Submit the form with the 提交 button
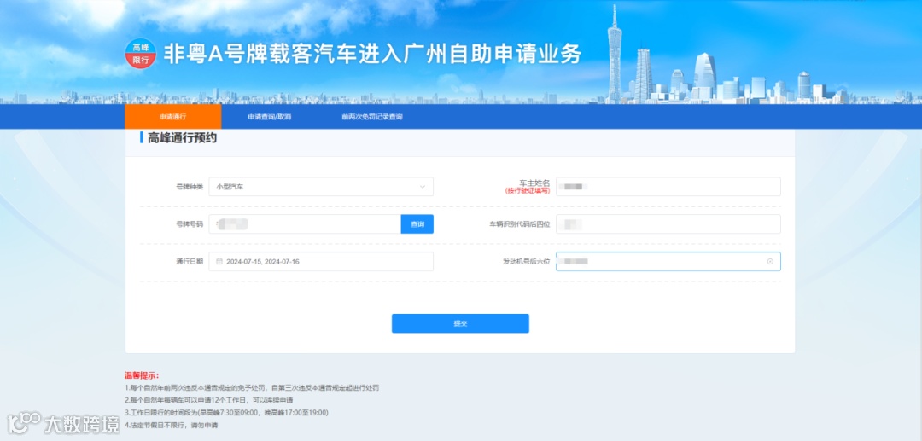 pyautogui.click(x=460, y=323)
